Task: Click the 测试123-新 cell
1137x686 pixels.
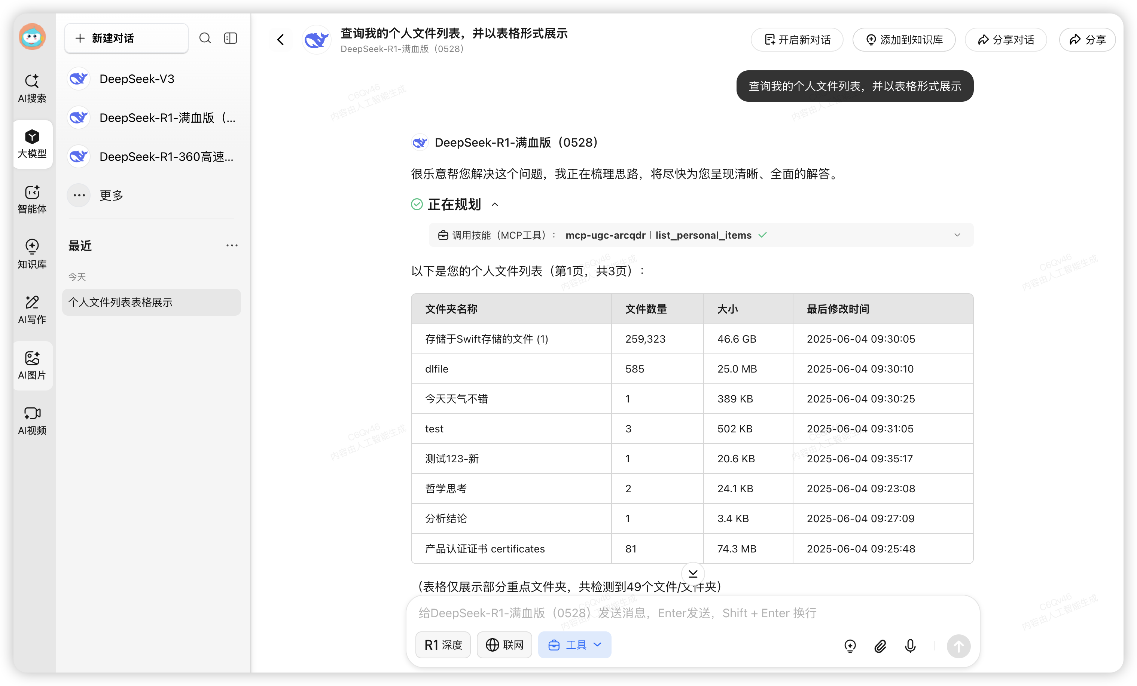Action: tap(511, 459)
